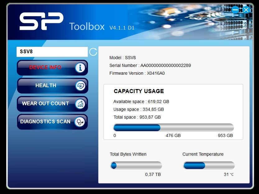Screen dimensions: 259x194
Task: Click the 0,37 TB value
Action: (153, 174)
